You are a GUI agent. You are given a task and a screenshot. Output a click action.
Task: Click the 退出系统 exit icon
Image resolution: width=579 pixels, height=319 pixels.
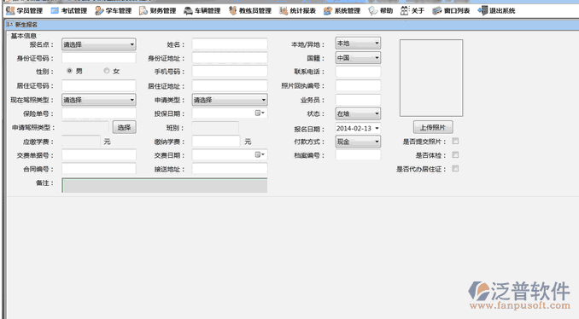(x=482, y=11)
